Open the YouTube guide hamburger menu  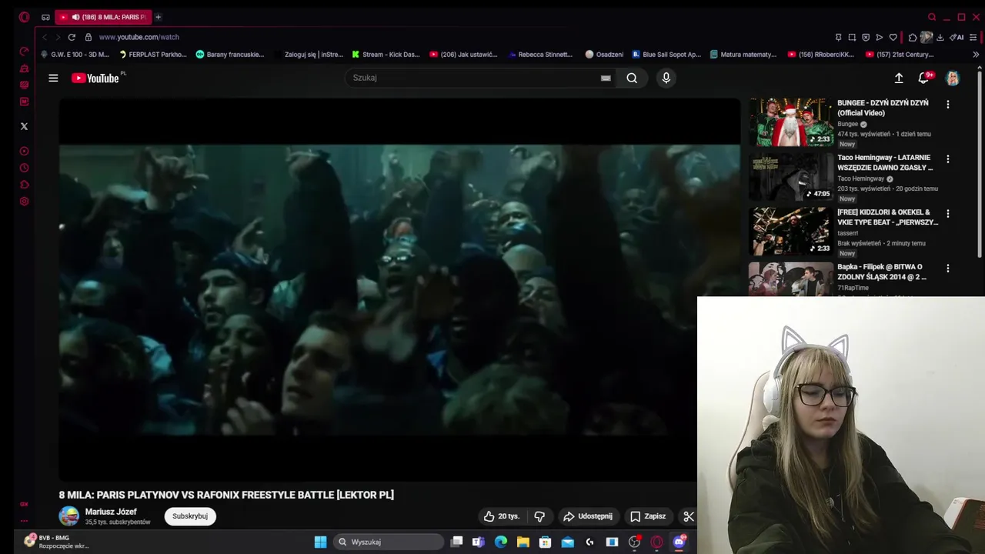(x=53, y=78)
